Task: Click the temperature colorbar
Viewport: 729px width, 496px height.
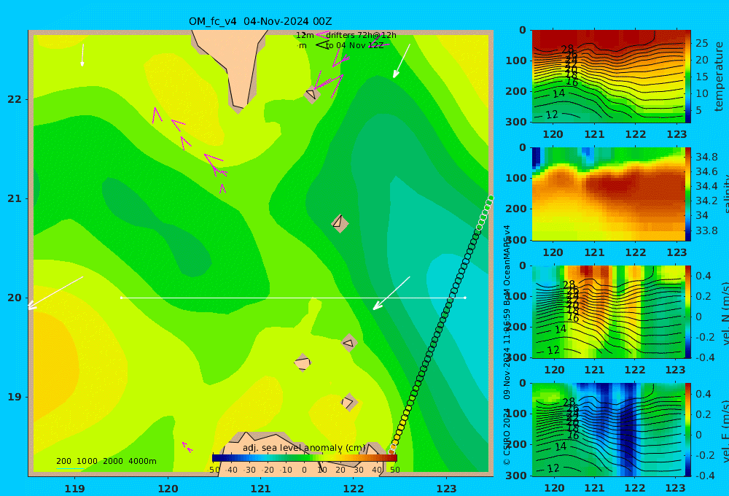Action: pyautogui.click(x=688, y=77)
